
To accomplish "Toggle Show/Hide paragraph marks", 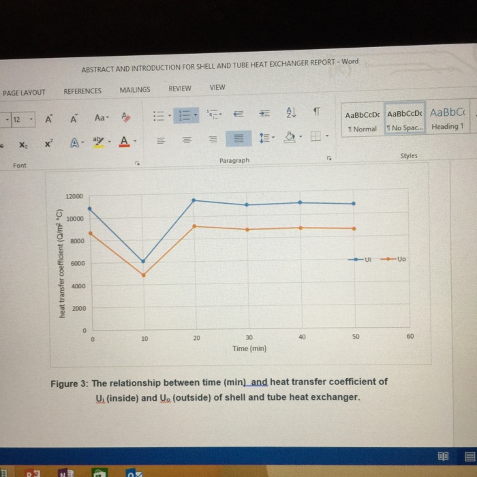I will coord(317,111).
